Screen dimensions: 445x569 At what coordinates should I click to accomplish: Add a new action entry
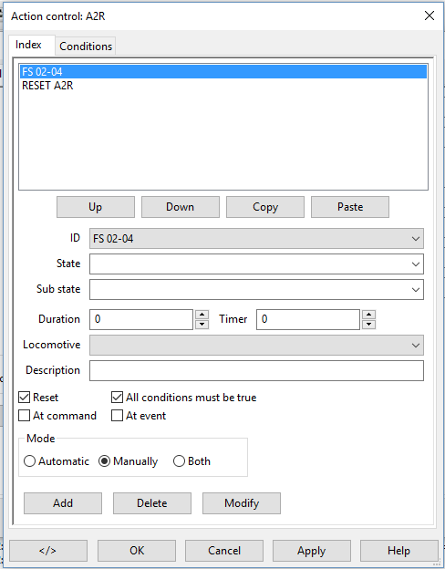coord(63,503)
